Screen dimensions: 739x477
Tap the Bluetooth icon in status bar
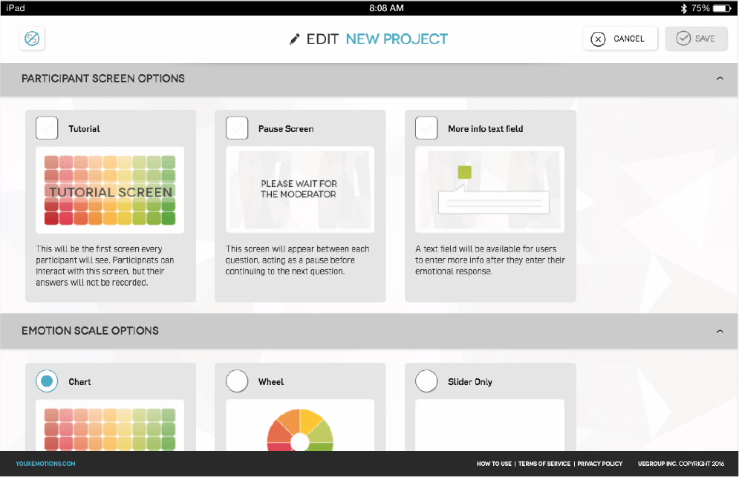[x=683, y=8]
